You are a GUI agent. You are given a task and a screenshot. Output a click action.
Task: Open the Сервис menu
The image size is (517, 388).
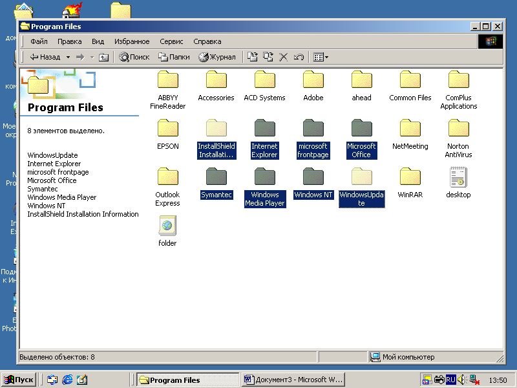coord(171,41)
